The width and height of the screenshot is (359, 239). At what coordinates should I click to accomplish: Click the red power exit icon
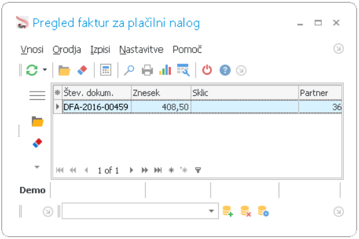pyautogui.click(x=207, y=70)
